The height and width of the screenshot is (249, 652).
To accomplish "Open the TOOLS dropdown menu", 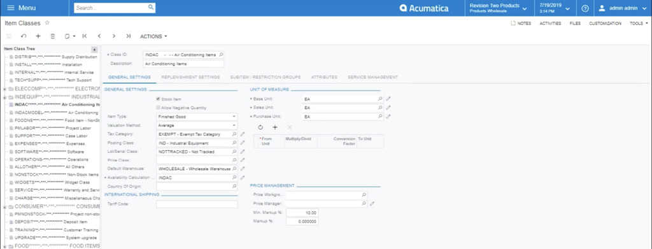I will point(638,24).
